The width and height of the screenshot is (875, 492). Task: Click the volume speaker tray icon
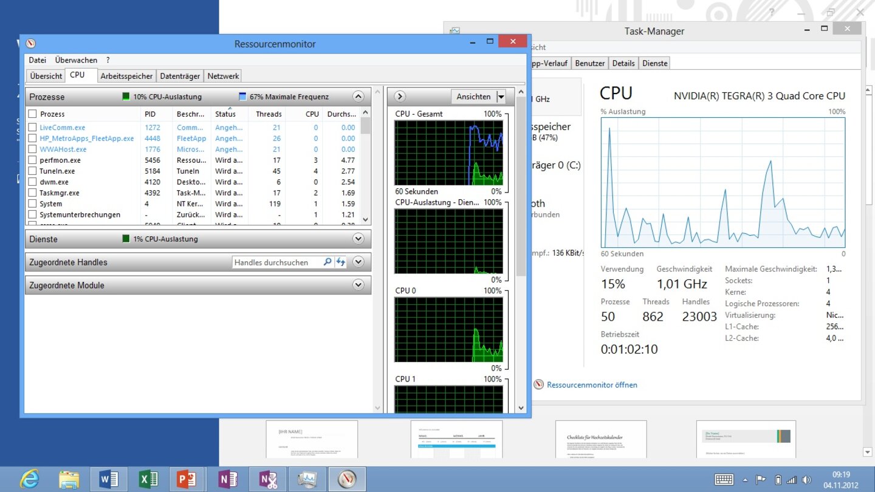tap(806, 480)
